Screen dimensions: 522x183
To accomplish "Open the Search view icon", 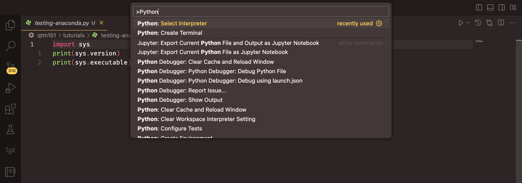I will [x=11, y=46].
